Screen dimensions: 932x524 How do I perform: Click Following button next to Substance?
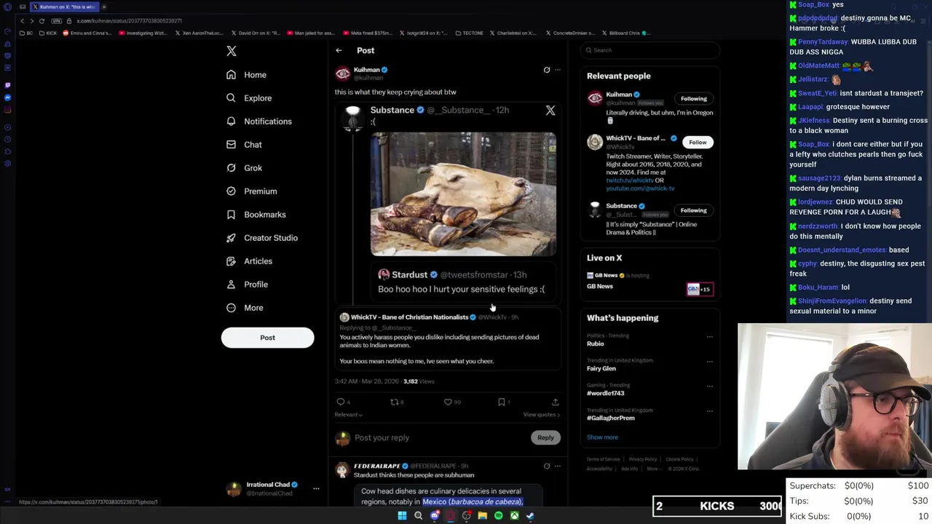(x=693, y=210)
